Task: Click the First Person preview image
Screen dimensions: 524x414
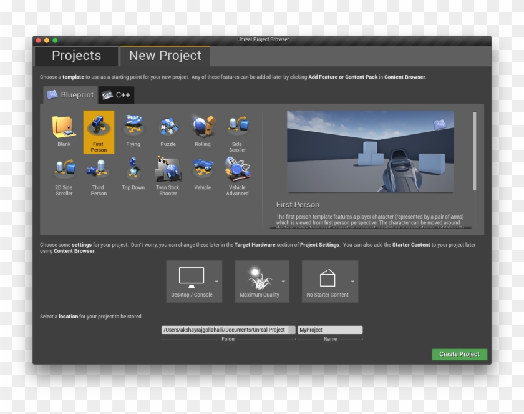Action: pyautogui.click(x=371, y=152)
